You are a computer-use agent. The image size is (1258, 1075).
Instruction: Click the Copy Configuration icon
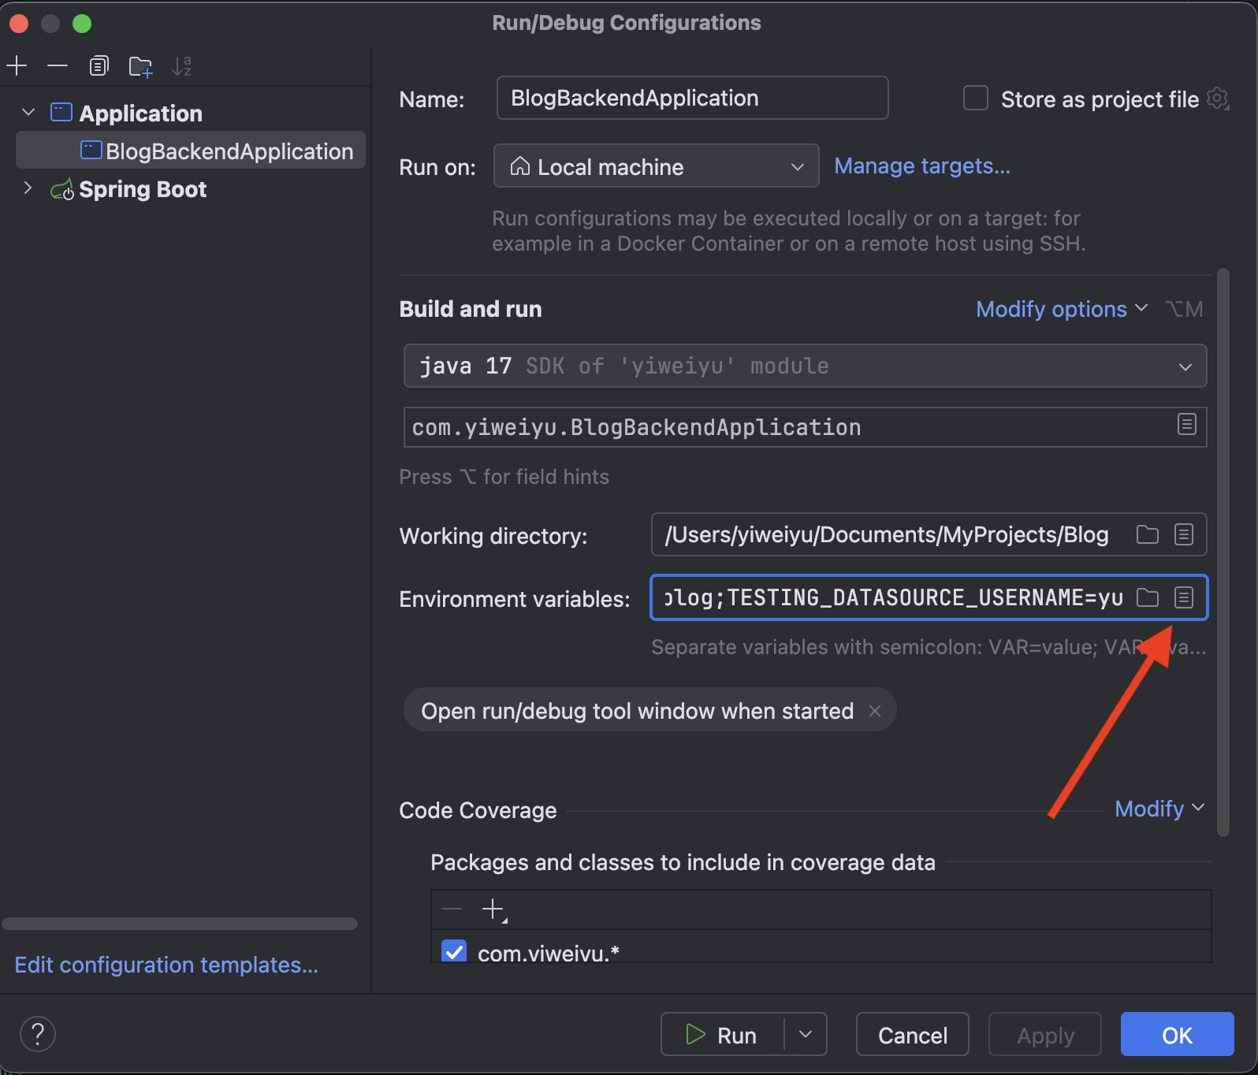point(99,66)
